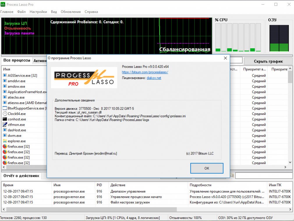Screen dimensions: 294x221
Task: Click the Перевод: Дмитрий Ерохин text
Action: 86,153
